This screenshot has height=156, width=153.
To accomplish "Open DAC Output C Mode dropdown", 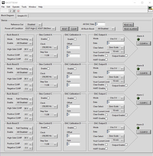I will (116, 98).
